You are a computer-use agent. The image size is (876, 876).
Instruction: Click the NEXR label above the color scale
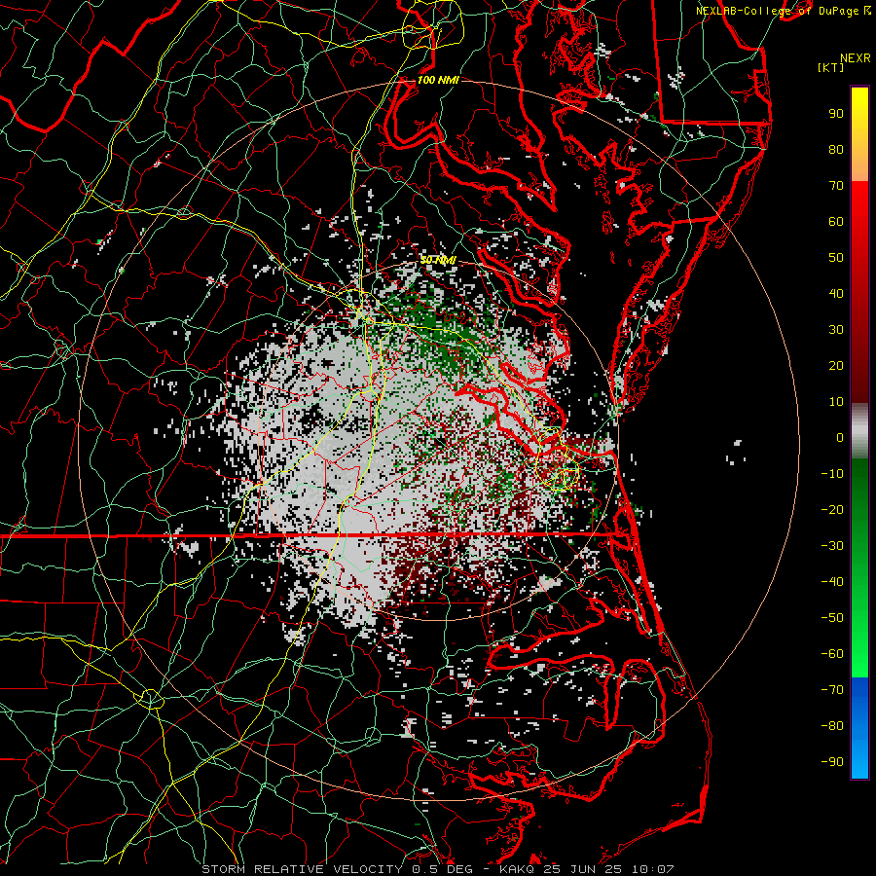click(856, 58)
